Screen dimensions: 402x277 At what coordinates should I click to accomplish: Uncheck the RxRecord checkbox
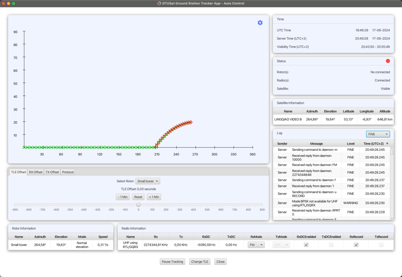tap(356, 245)
